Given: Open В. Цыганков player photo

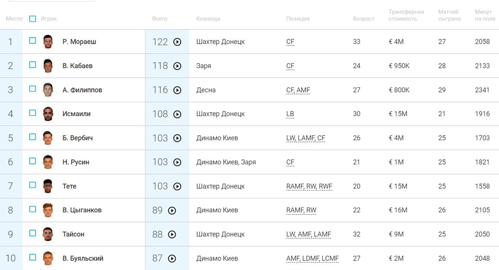Looking at the screenshot, I should [x=48, y=210].
